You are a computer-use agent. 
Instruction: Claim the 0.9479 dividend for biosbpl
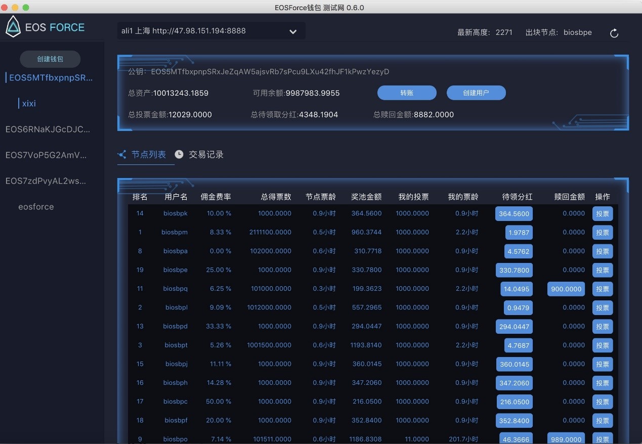pyautogui.click(x=519, y=308)
